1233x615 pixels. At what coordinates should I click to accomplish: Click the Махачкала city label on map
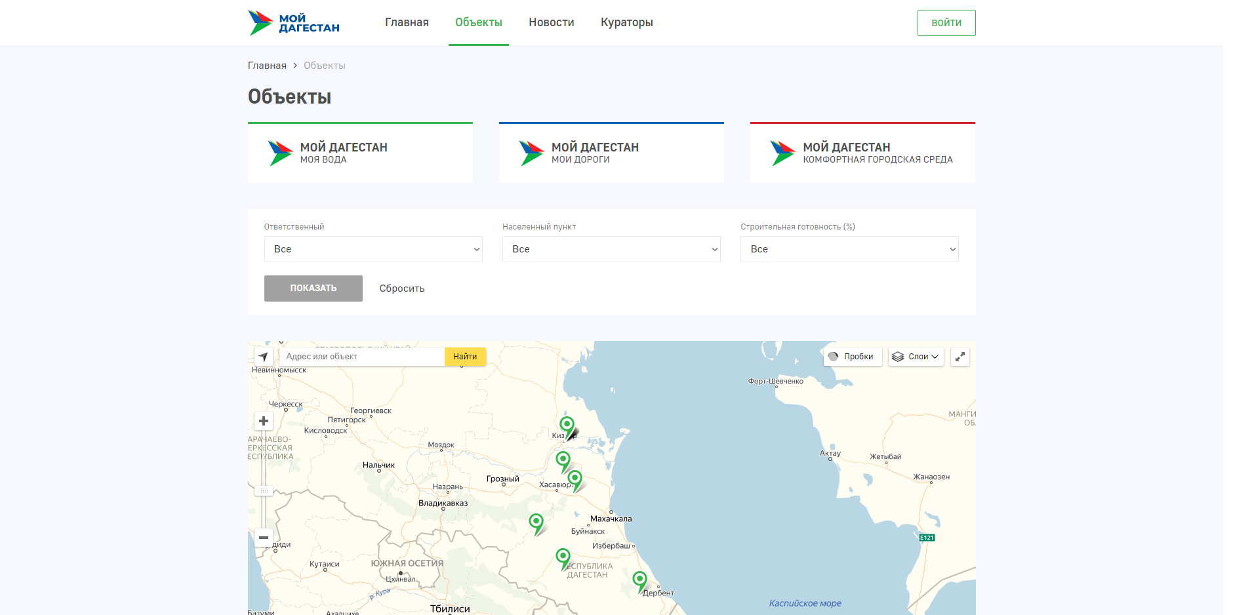click(x=611, y=519)
